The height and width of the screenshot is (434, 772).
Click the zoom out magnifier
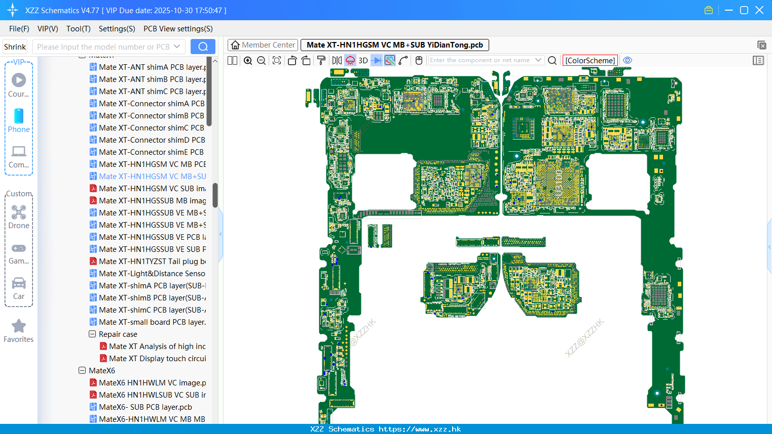[x=261, y=60]
